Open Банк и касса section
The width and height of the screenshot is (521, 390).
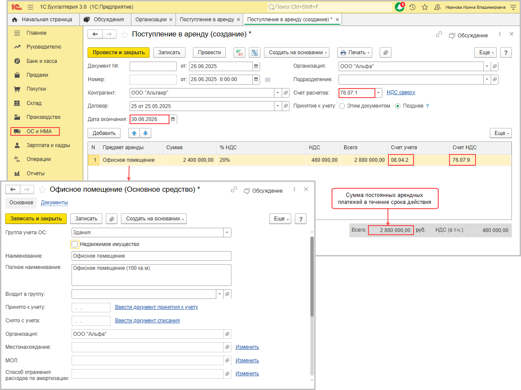(x=42, y=61)
